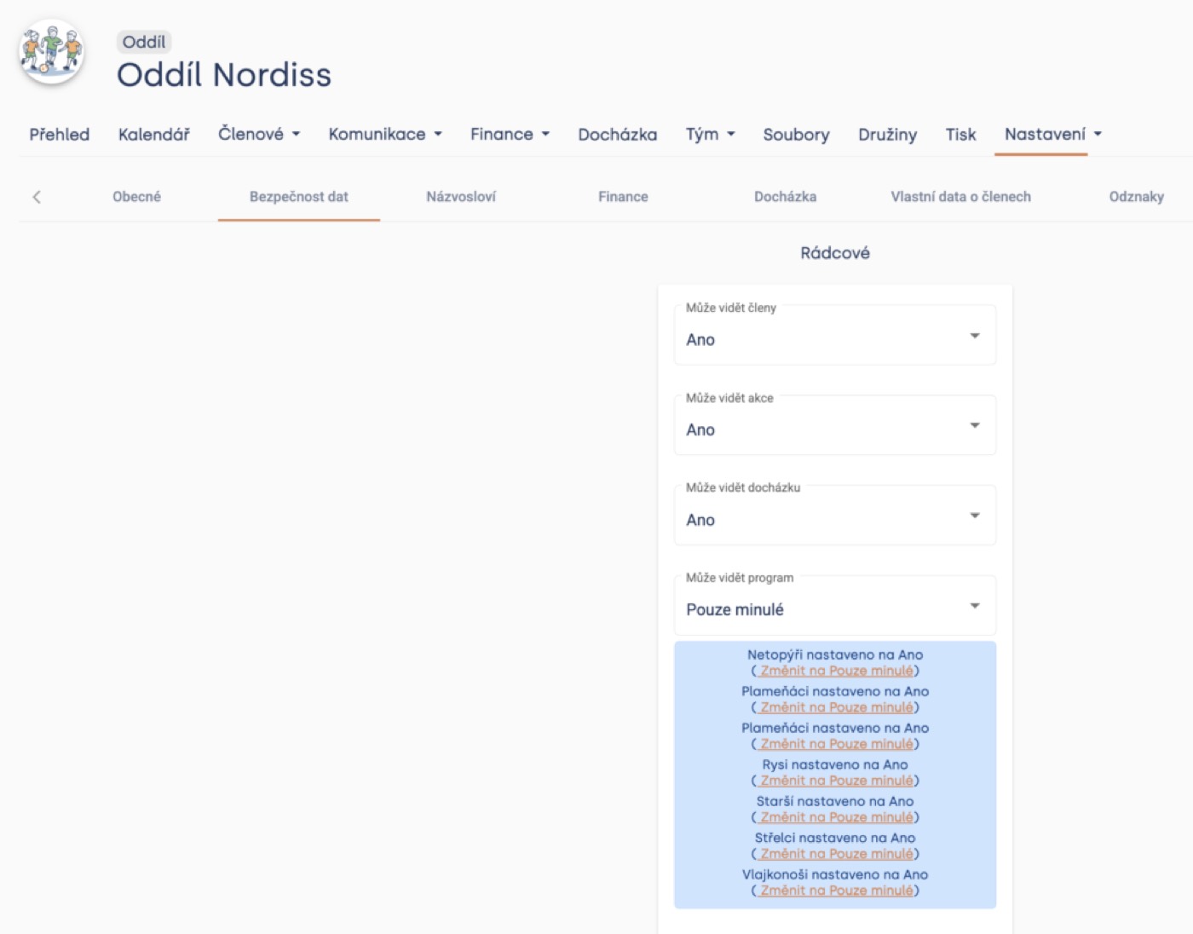Open the 'Vlastní data o členech' tab
Screen dimensions: 1193x934
(x=960, y=197)
